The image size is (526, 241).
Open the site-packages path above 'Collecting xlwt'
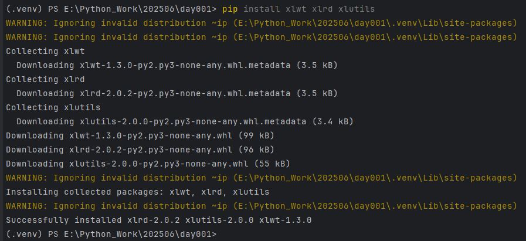[x=375, y=38]
